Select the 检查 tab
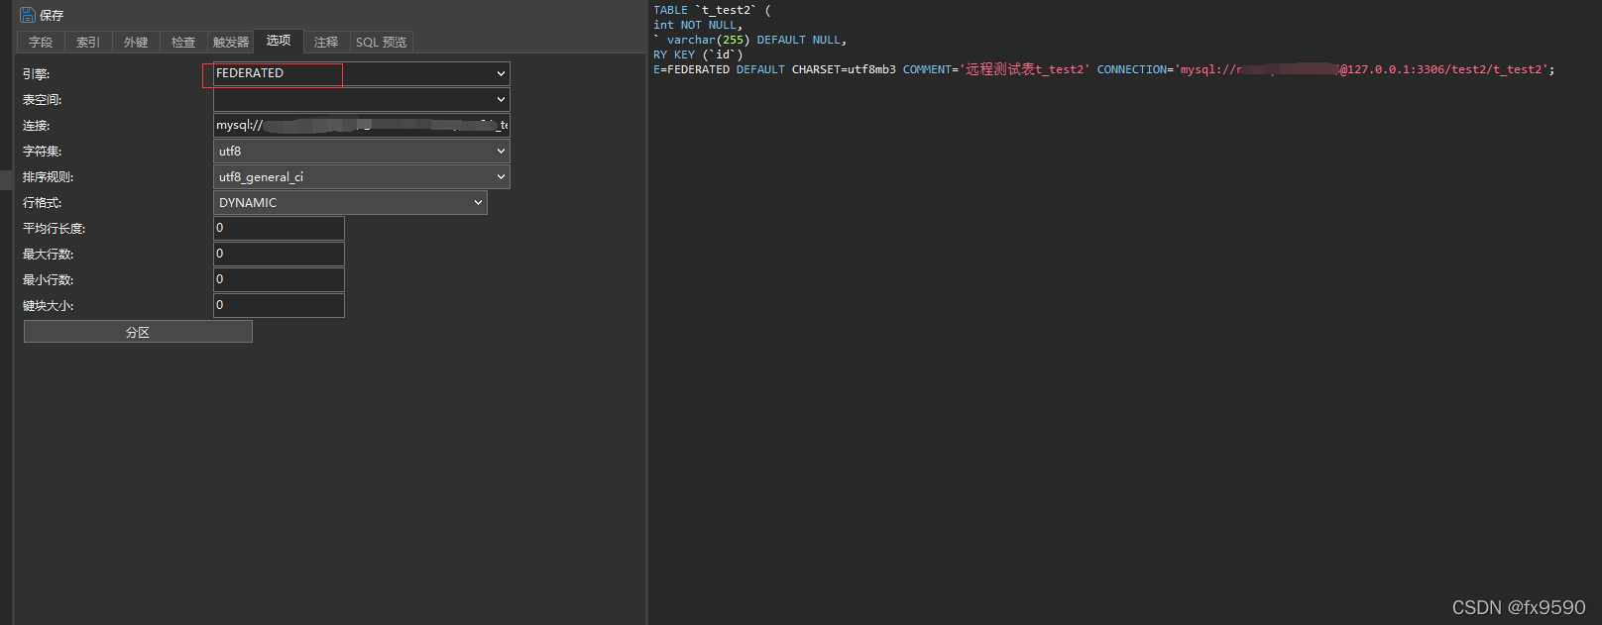 [183, 42]
